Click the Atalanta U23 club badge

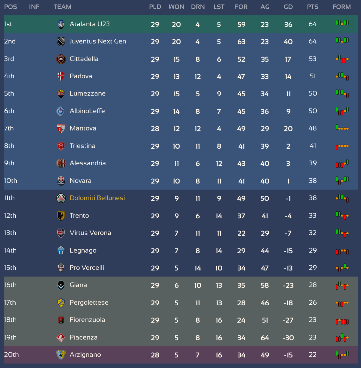point(61,24)
